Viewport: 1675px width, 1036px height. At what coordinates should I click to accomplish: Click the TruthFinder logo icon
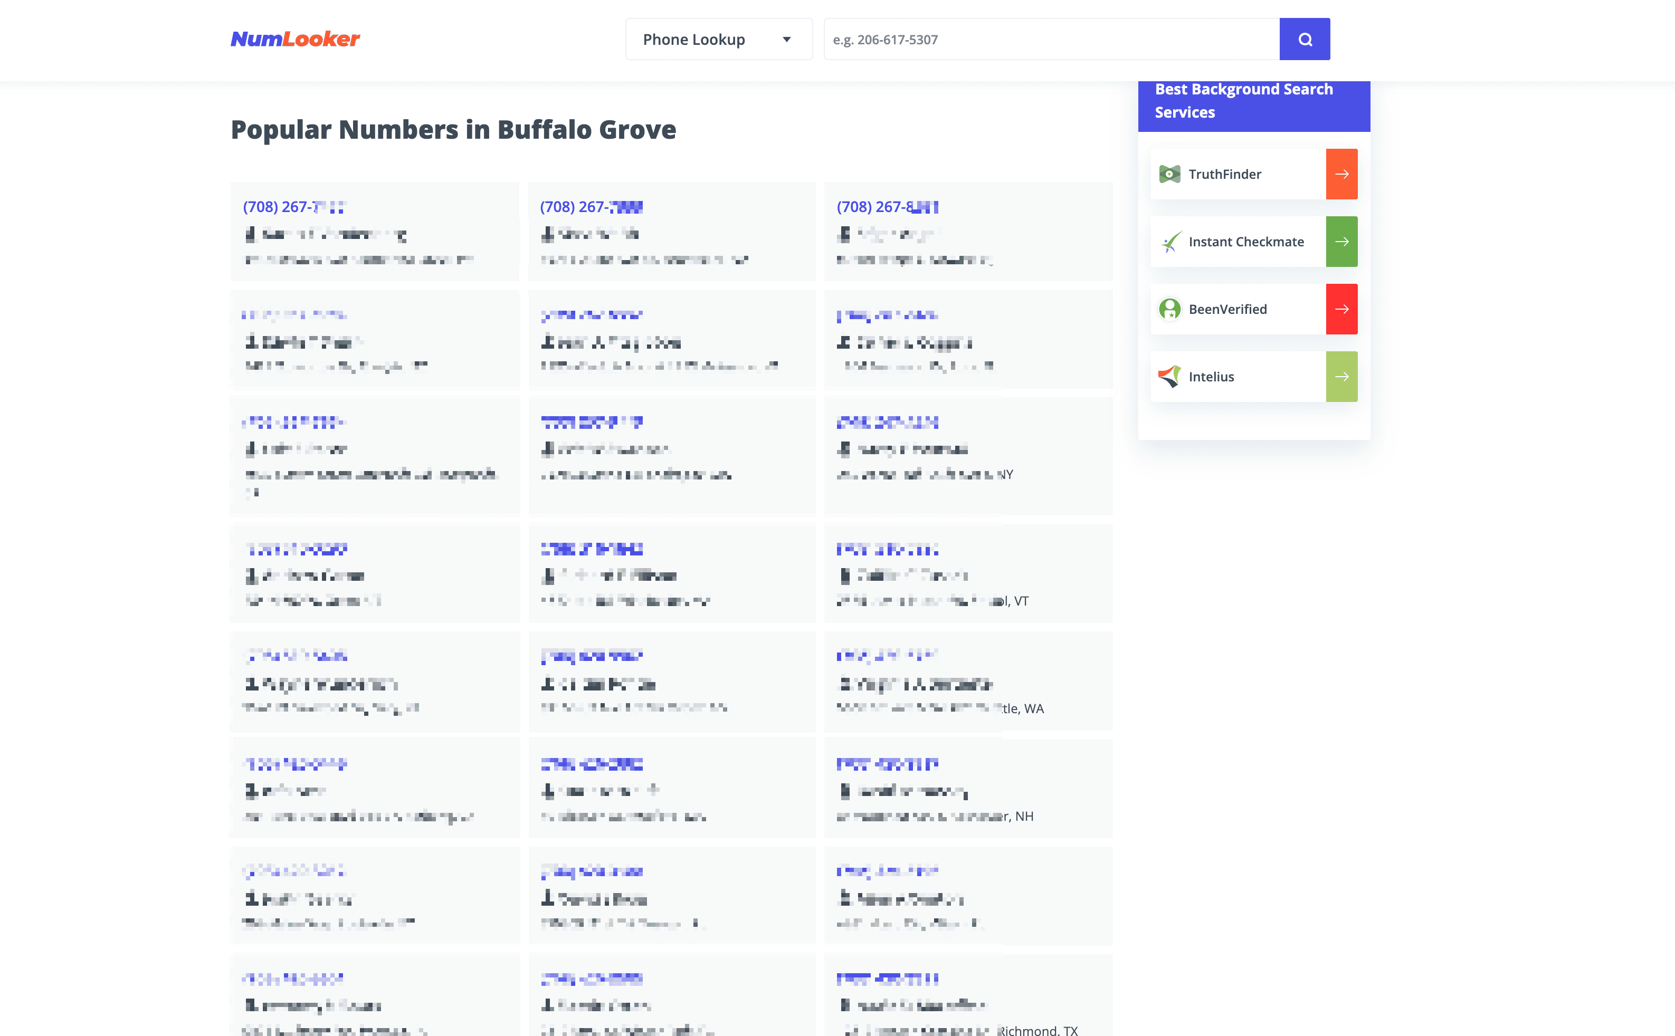click(x=1169, y=174)
